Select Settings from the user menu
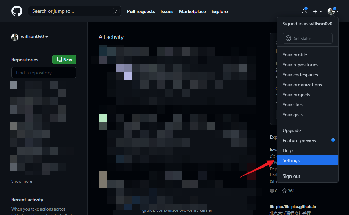 (x=291, y=160)
